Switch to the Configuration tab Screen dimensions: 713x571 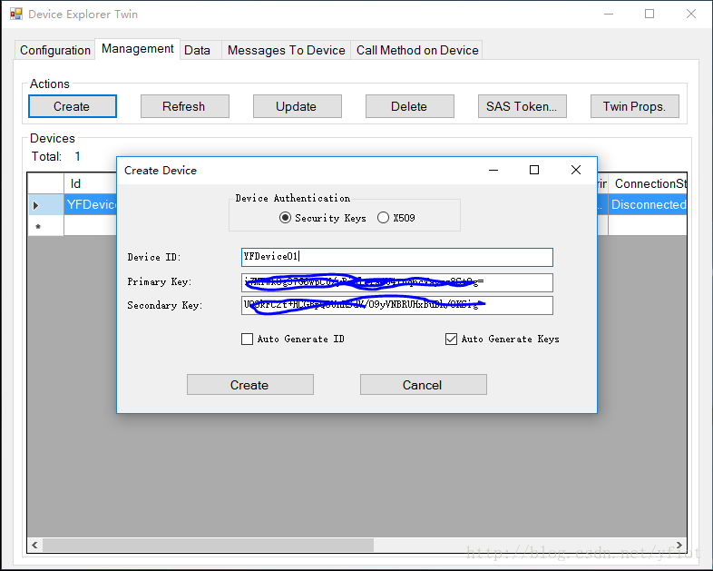(x=55, y=50)
